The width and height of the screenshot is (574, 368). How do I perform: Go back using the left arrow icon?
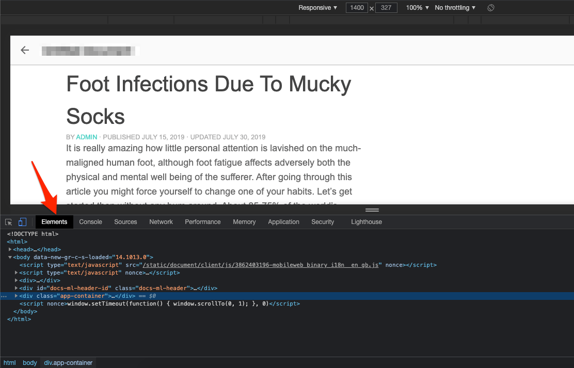(x=25, y=50)
